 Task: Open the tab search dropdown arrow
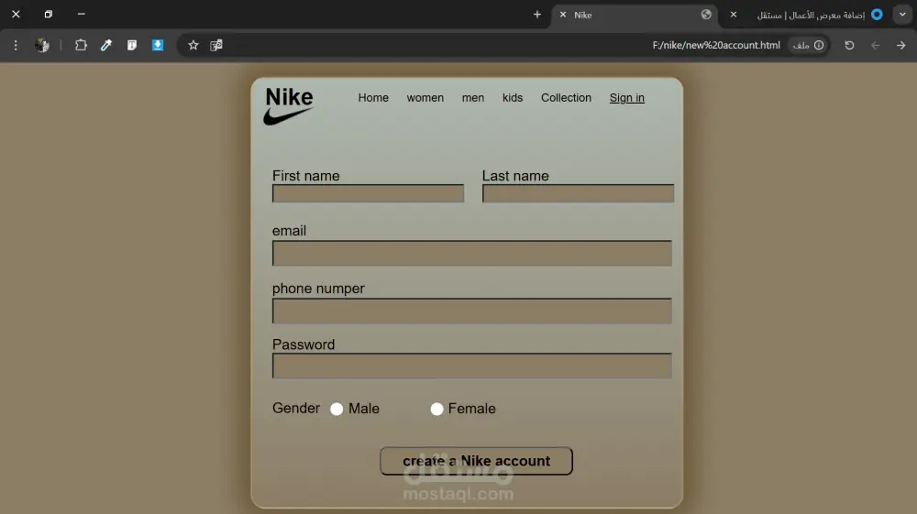(902, 15)
